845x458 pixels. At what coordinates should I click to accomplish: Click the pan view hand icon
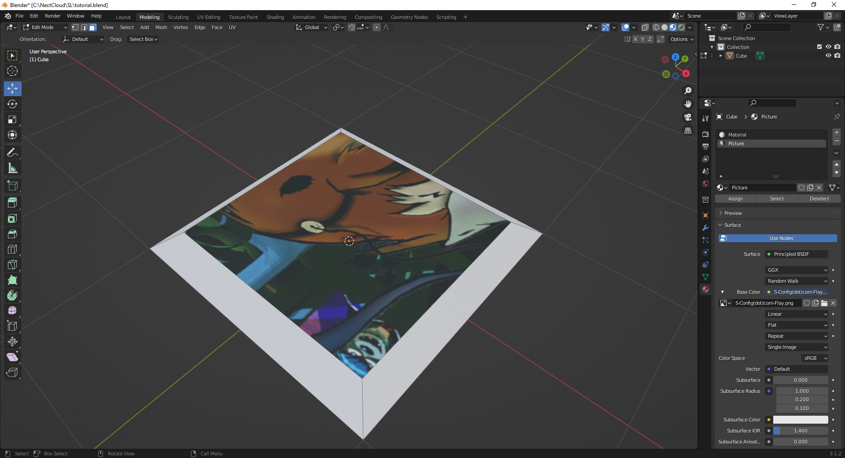tap(688, 104)
